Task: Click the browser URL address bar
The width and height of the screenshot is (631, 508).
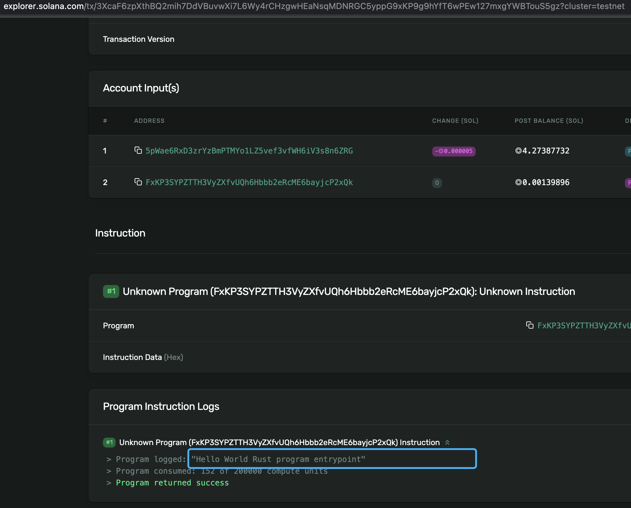Action: 313,6
